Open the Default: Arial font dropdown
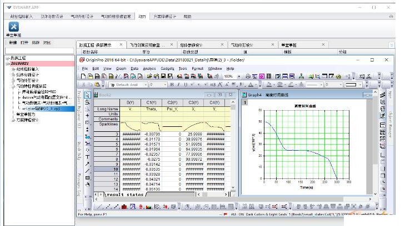 point(146,85)
